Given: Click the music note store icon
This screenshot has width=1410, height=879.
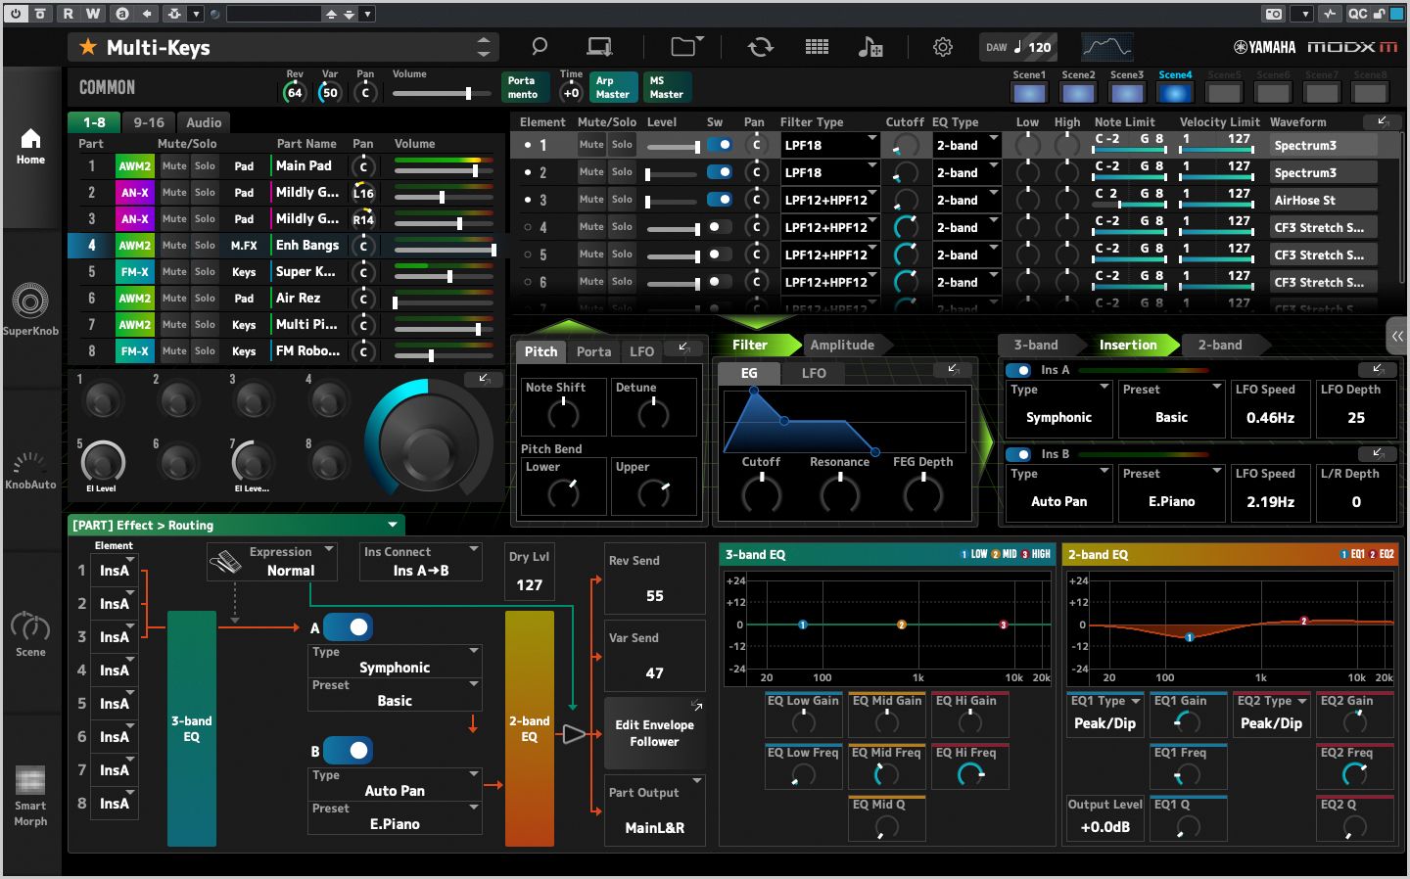Looking at the screenshot, I should tap(871, 46).
